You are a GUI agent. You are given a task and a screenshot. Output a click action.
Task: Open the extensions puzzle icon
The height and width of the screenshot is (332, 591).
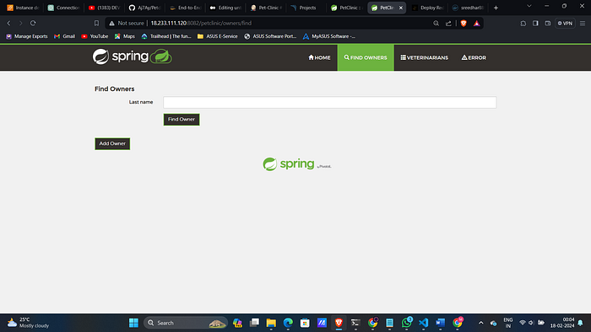click(523, 23)
